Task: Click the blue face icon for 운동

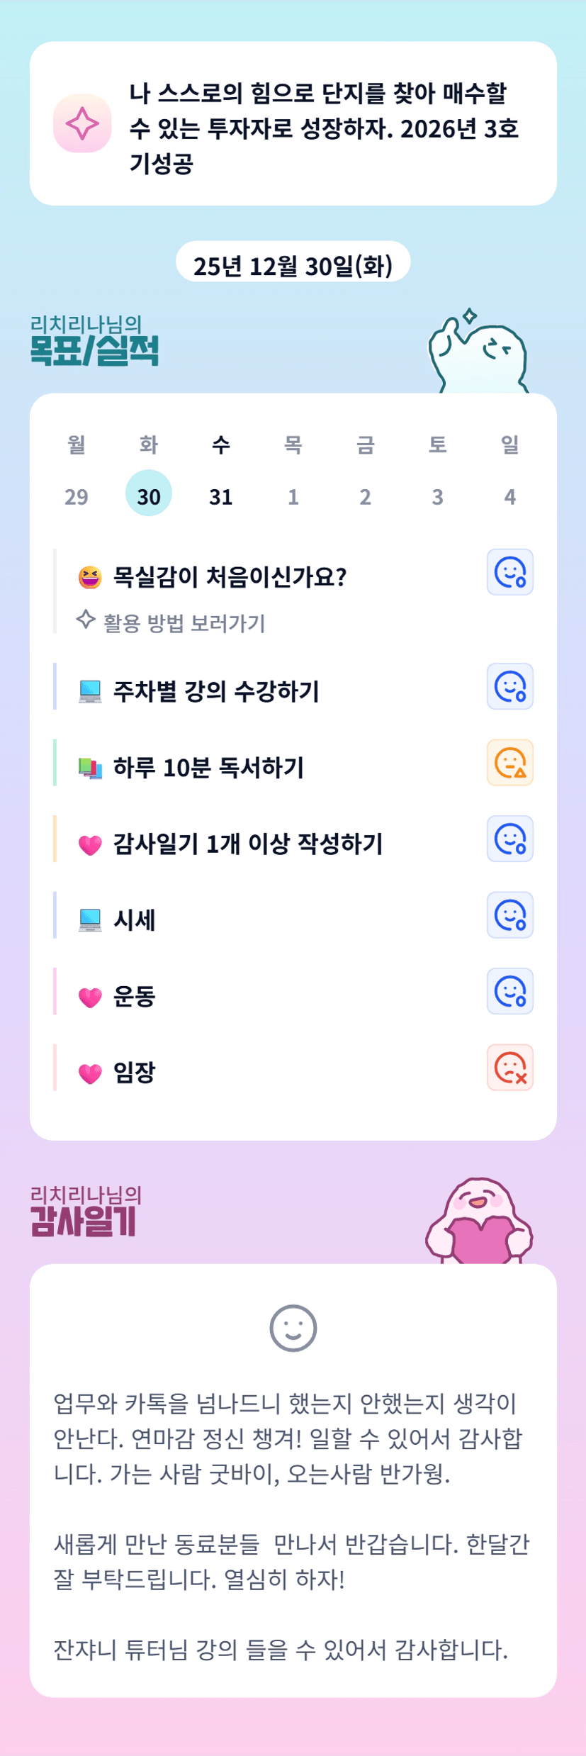Action: (509, 991)
